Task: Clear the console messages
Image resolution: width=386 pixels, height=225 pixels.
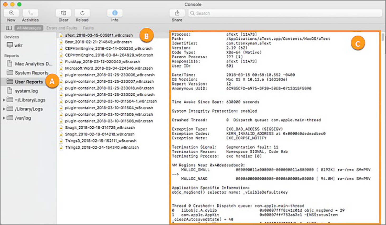Action: click(63, 13)
